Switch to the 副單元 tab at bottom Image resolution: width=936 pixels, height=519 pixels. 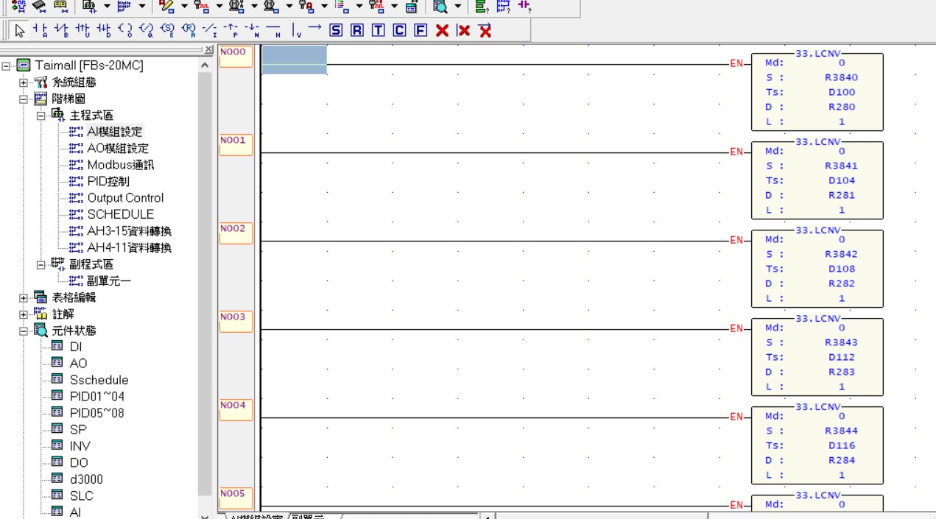point(309,517)
